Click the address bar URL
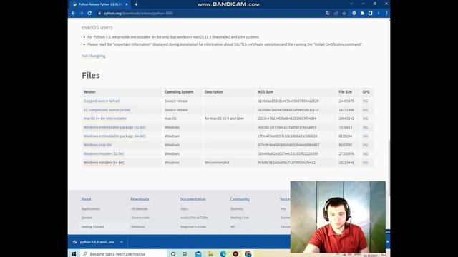 tap(138, 14)
